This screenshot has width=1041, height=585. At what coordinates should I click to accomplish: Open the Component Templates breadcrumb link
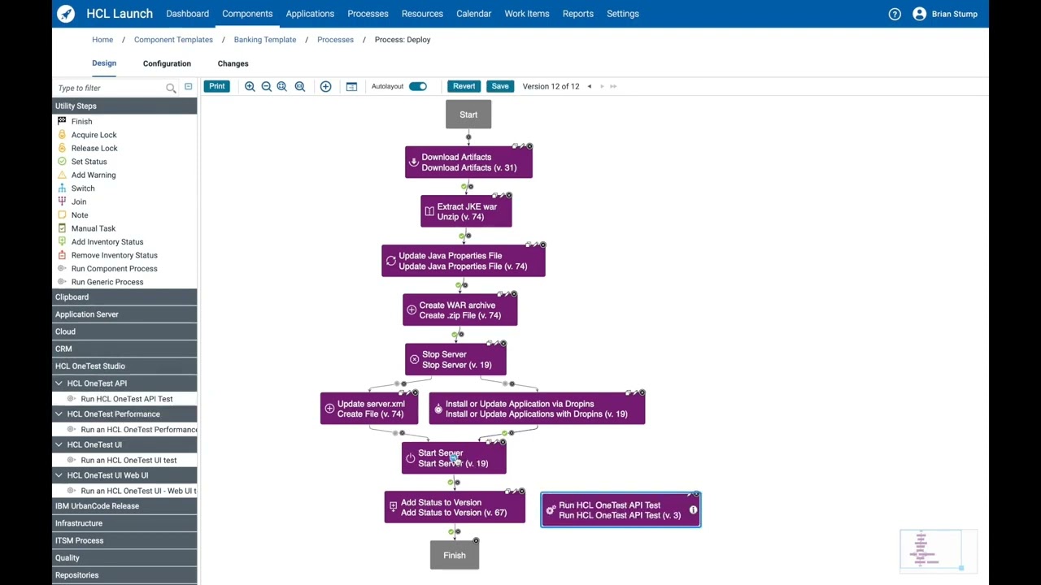pyautogui.click(x=173, y=40)
